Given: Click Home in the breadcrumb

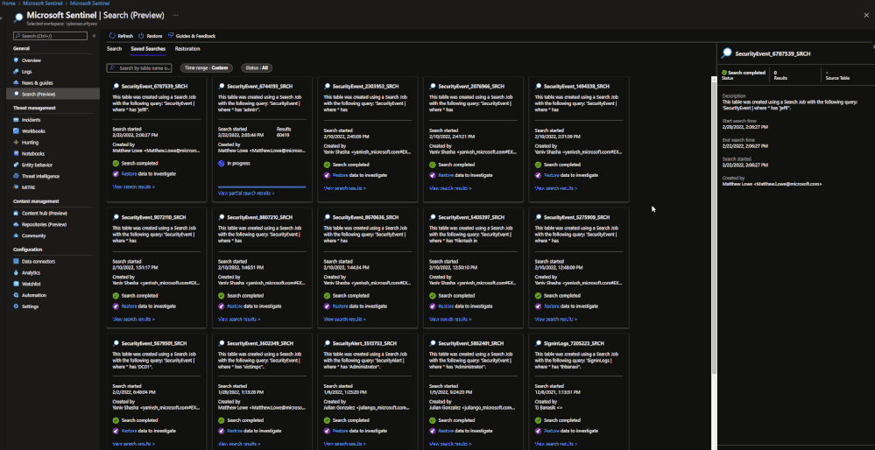Looking at the screenshot, I should coord(9,3).
